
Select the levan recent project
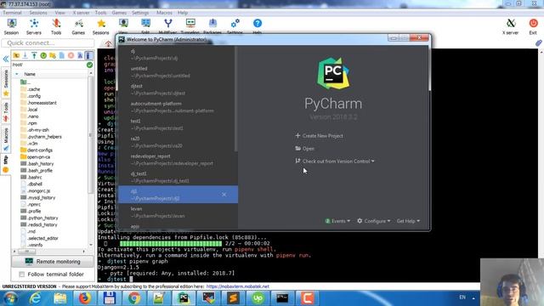coord(178,212)
